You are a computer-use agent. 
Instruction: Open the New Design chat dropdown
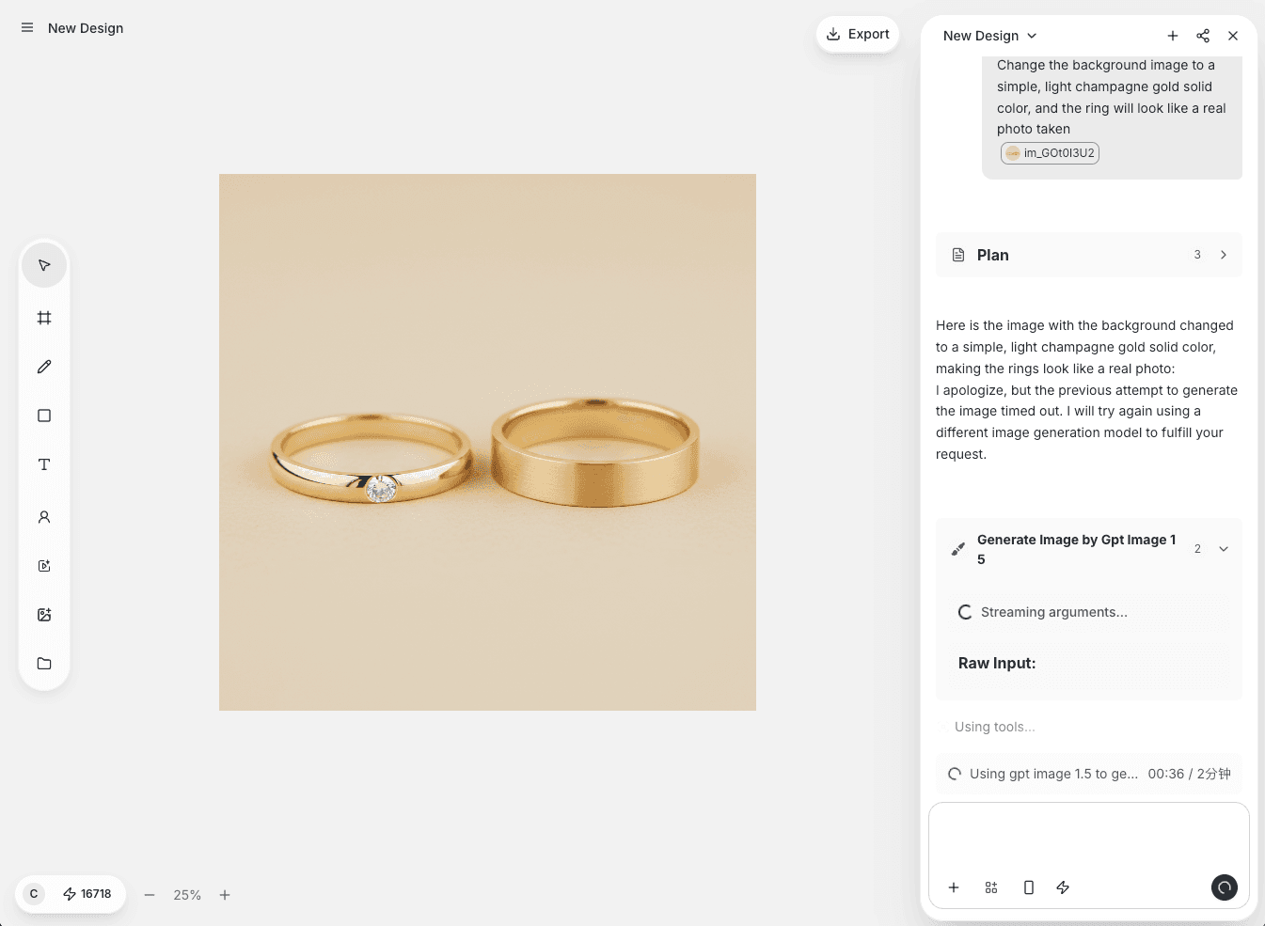coord(989,36)
